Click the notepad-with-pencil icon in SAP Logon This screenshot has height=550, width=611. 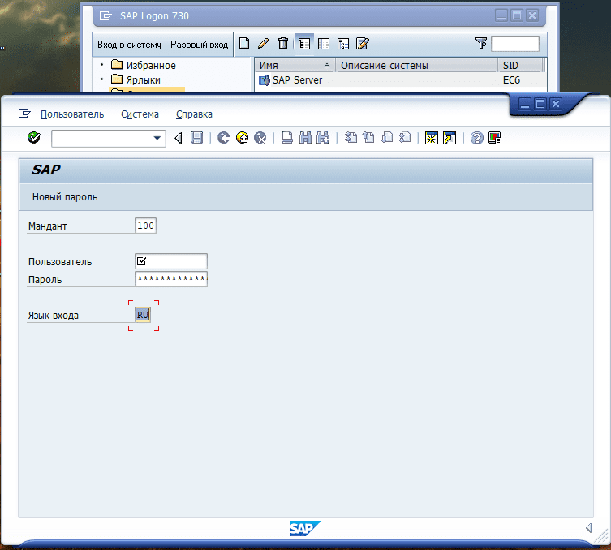[363, 44]
